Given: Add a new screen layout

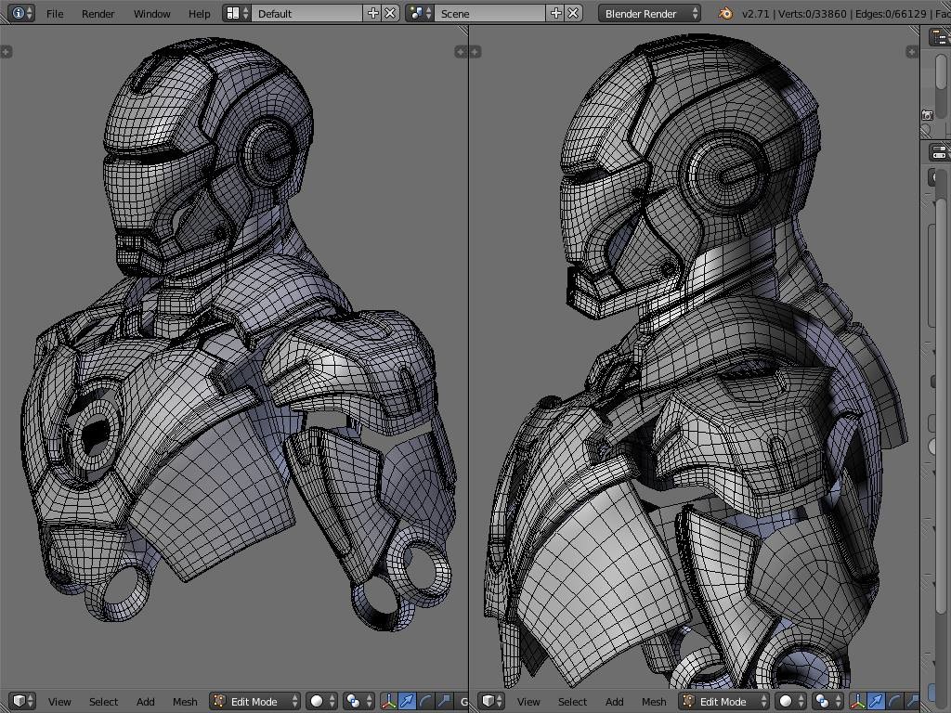Looking at the screenshot, I should (372, 13).
